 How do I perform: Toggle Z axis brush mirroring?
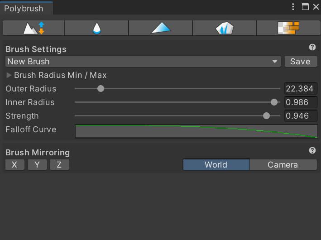(x=60, y=165)
